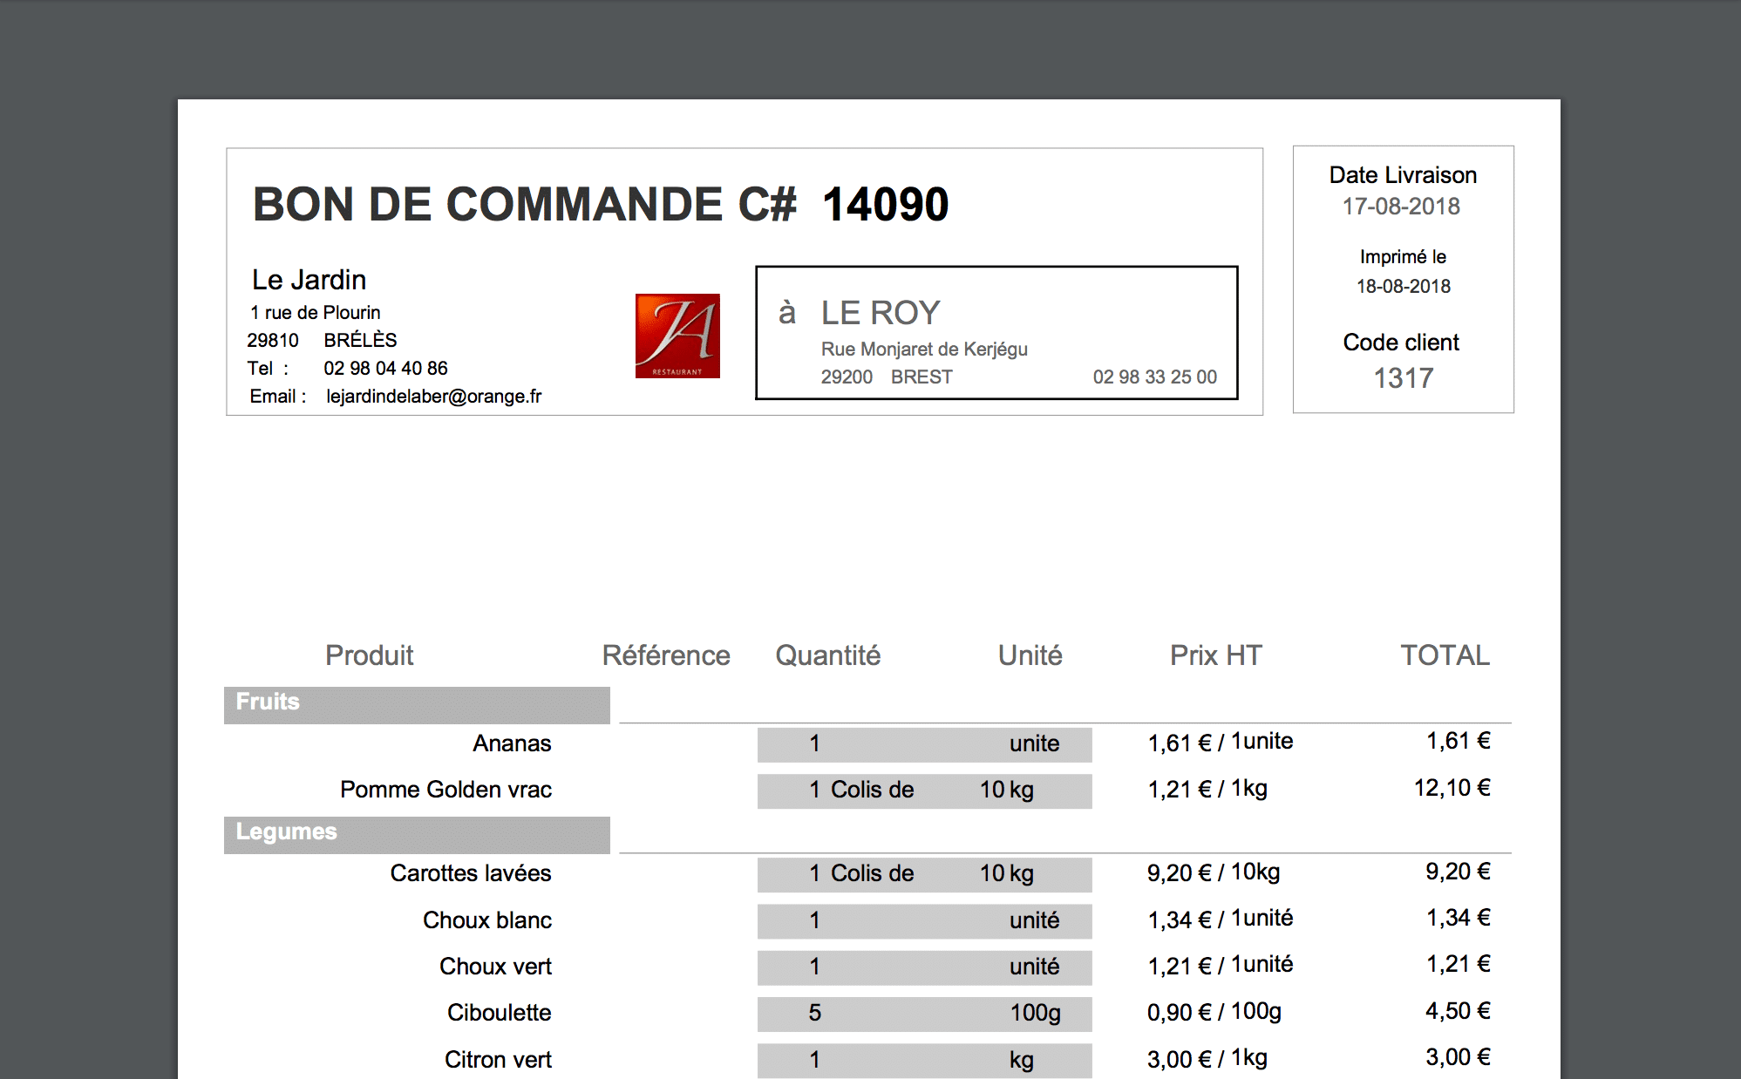
Task: Click the TOTAL column header
Action: click(x=1445, y=655)
